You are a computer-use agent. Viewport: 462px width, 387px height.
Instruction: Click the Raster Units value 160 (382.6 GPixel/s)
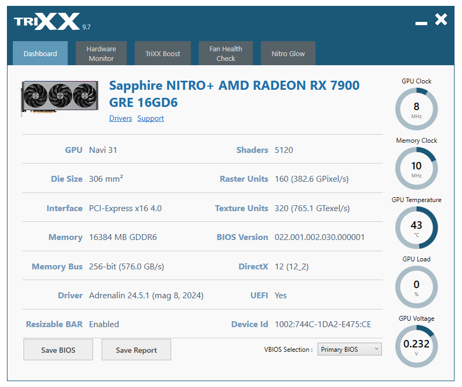click(x=311, y=179)
